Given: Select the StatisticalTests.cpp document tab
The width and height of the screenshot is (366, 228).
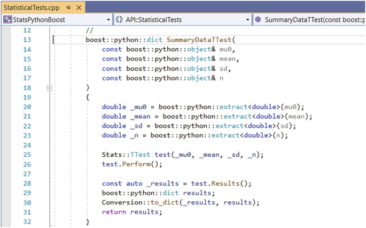Looking at the screenshot, I should coord(32,6).
